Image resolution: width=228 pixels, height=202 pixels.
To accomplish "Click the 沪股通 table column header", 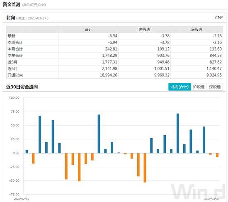I will 144,29.
